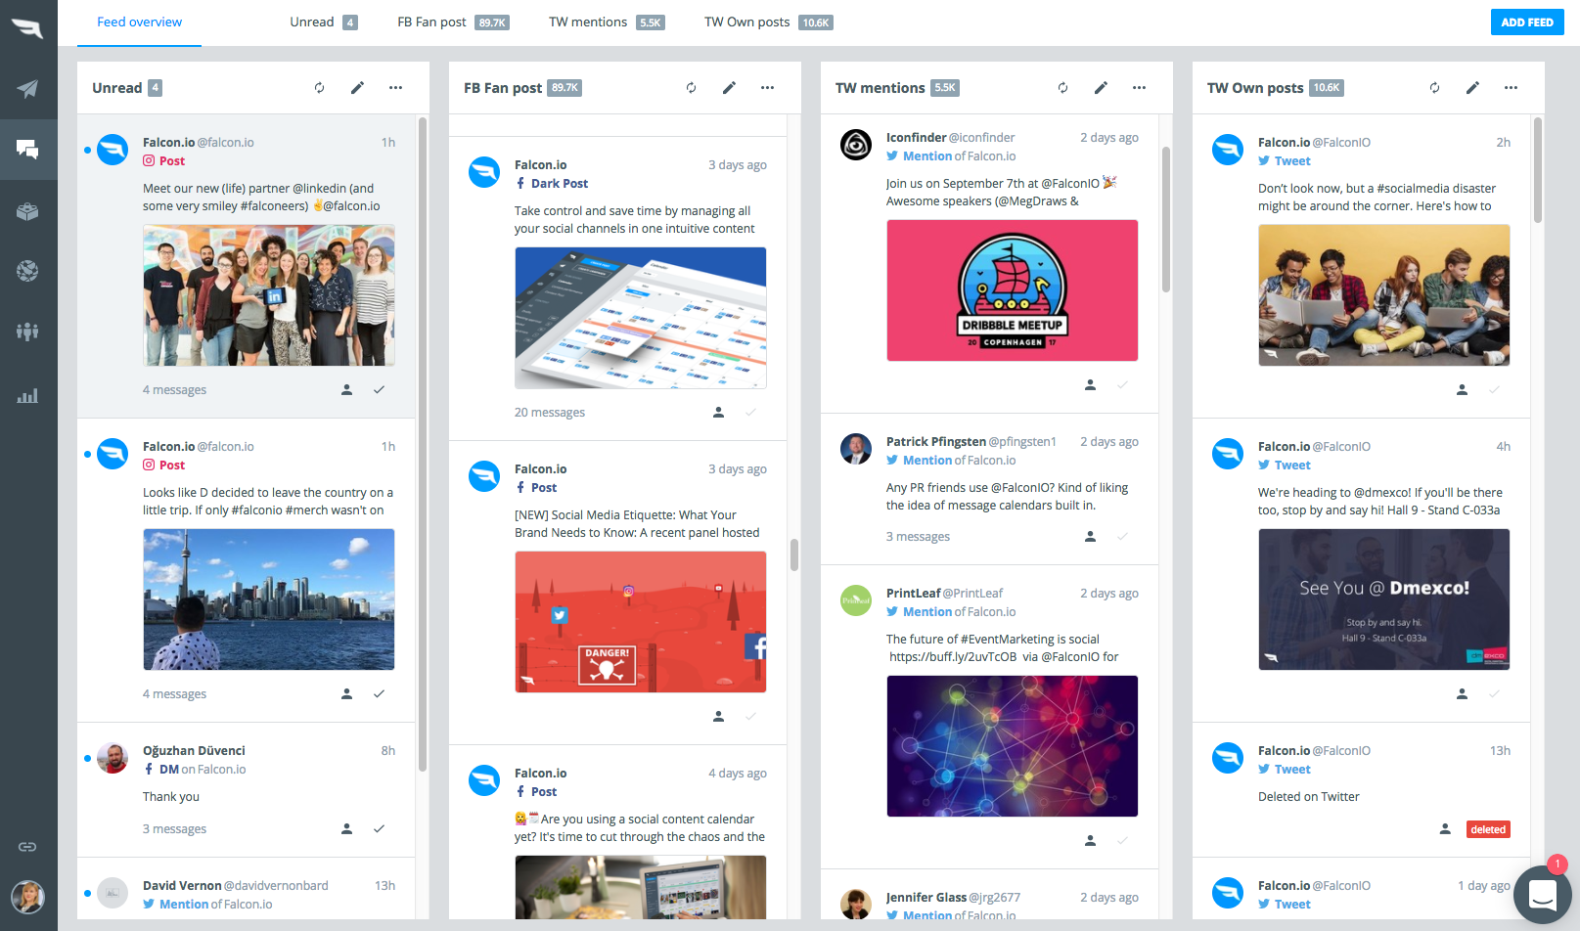Open the colorful network graph image
The height and width of the screenshot is (931, 1580).
tap(1013, 746)
